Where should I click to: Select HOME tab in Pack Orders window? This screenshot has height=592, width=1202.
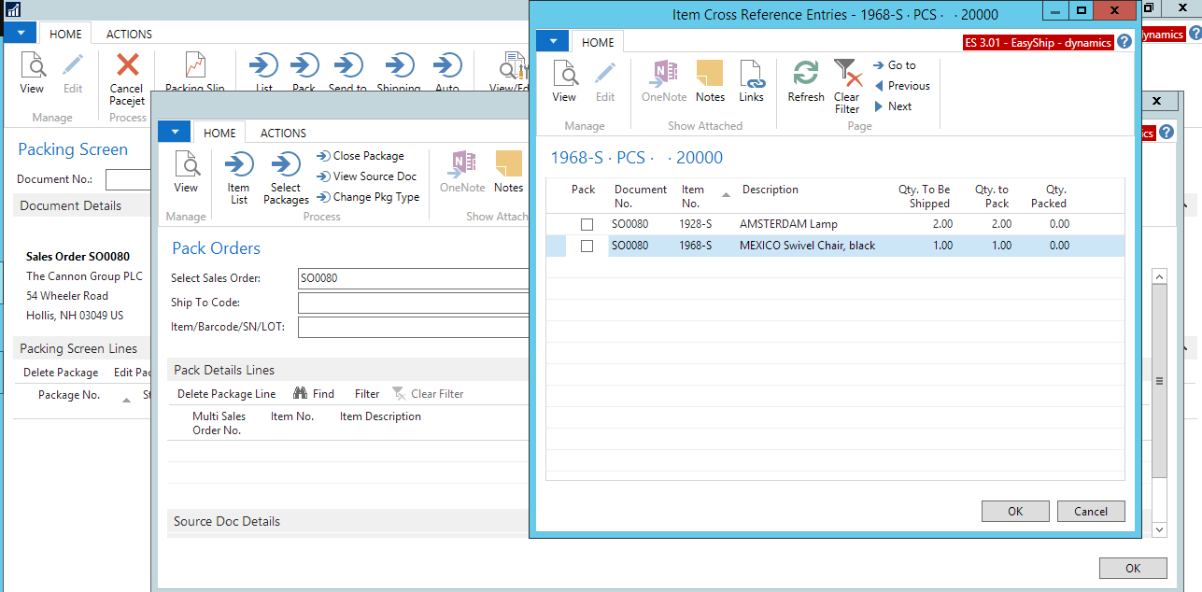click(220, 133)
